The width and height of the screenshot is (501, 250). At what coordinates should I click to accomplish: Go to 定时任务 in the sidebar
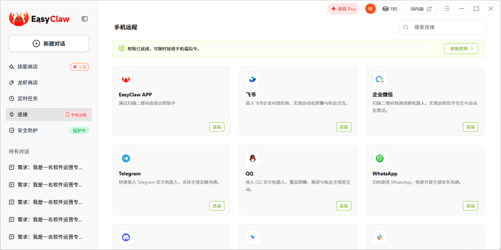[x=28, y=99]
